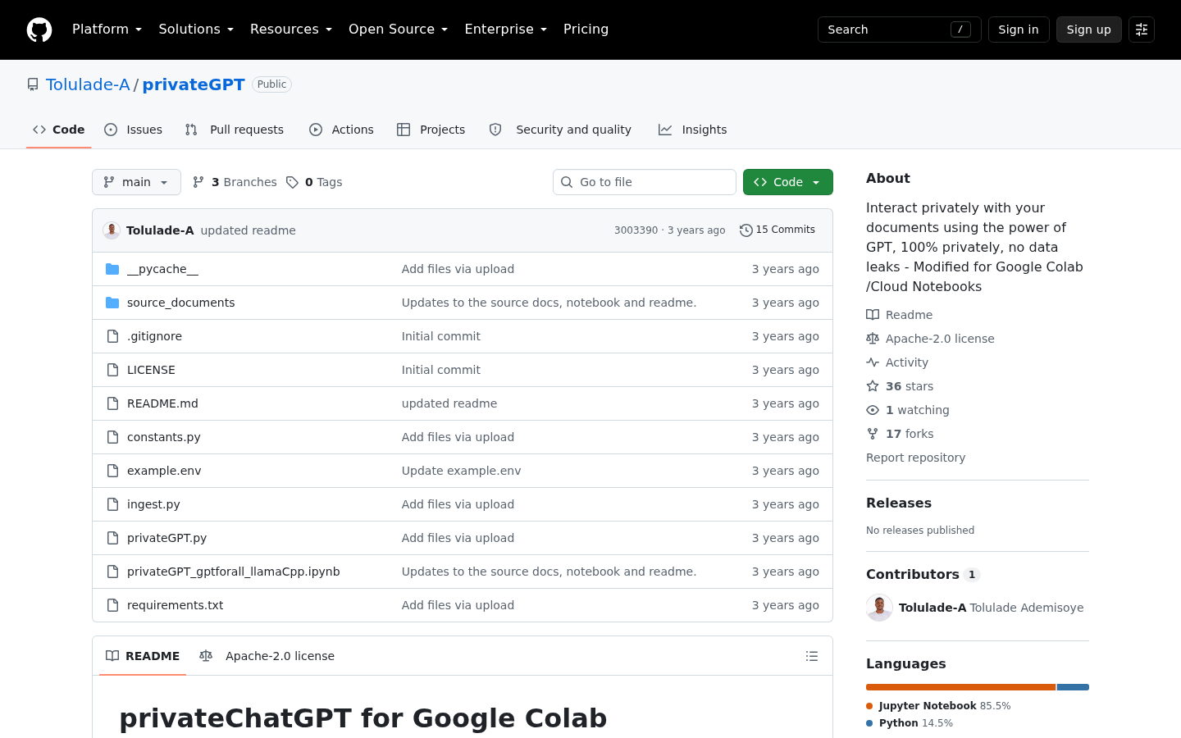Click the tag icon beside 0 Tags
The height and width of the screenshot is (738, 1181).
[292, 182]
